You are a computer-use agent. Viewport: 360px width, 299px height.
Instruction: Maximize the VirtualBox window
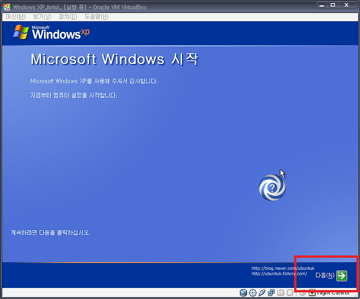332,5
